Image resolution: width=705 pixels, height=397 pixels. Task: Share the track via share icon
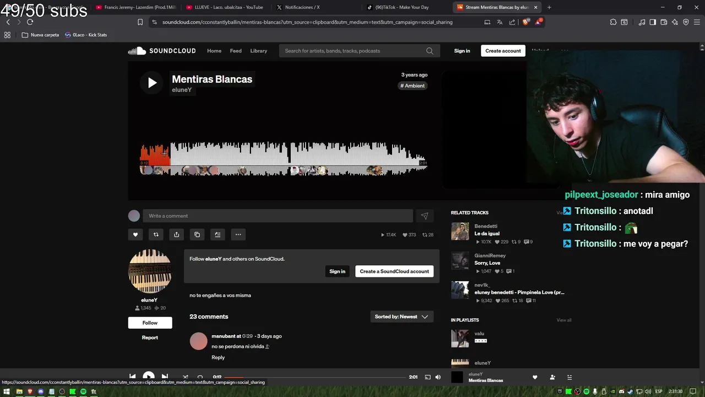tap(176, 234)
